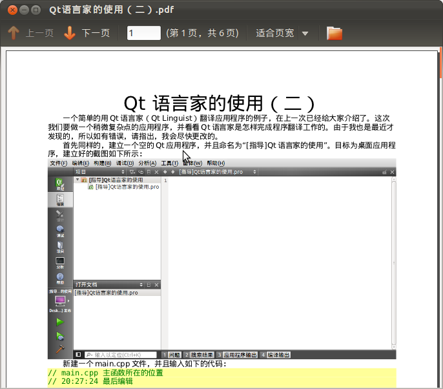This screenshot has width=443, height=389.
Task: Collapse the [指导]Qt语言家的使用 project tree node
Action: tap(77, 180)
